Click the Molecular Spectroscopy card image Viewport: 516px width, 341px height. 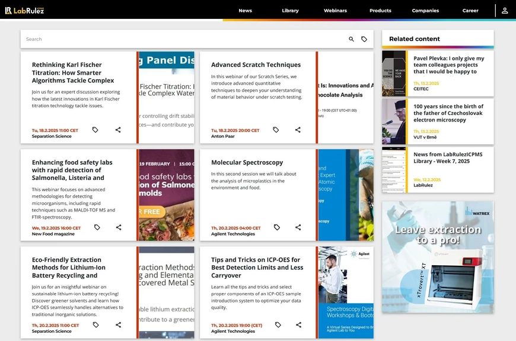coord(346,195)
